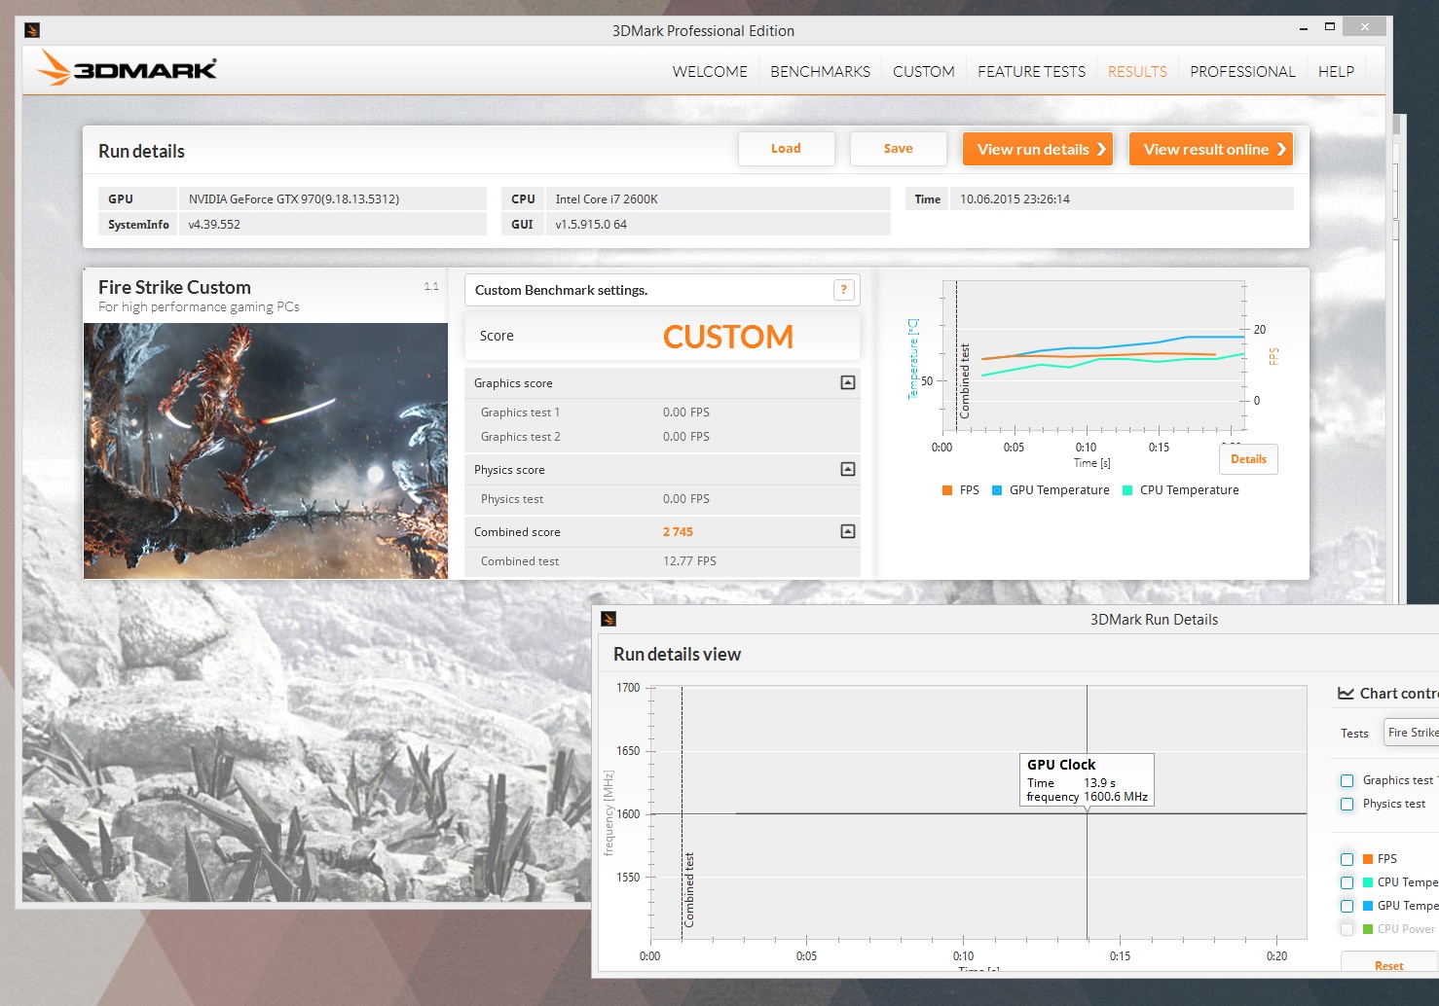Click the 3DMark logo in header
The image size is (1439, 1006).
tap(128, 69)
